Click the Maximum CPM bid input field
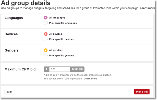The width and height of the screenshot is (157, 100). coord(60,69)
